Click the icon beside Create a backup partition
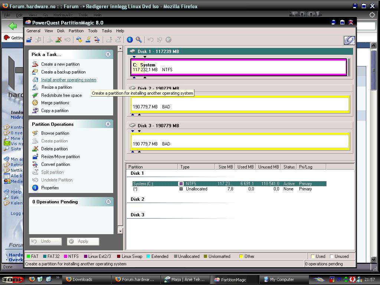Viewport: 380px width, 285px height. (35, 72)
